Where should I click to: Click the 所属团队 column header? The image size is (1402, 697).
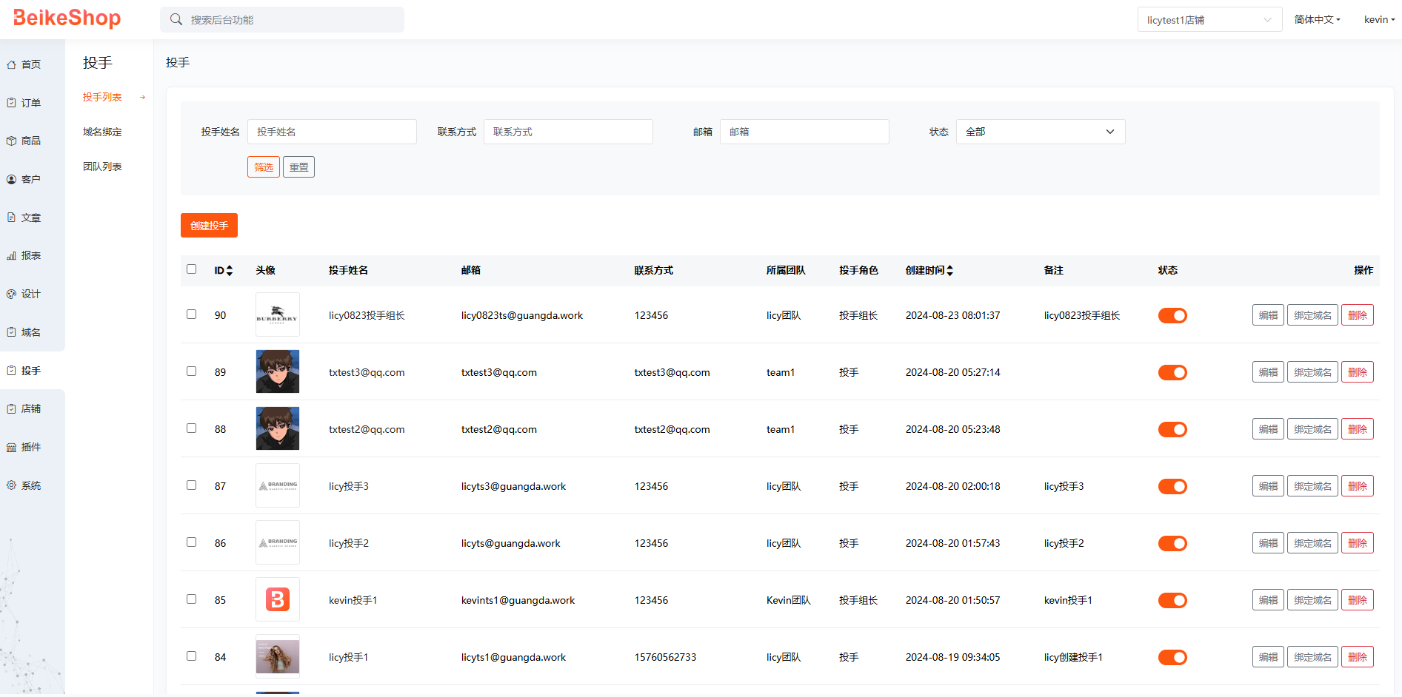[786, 271]
